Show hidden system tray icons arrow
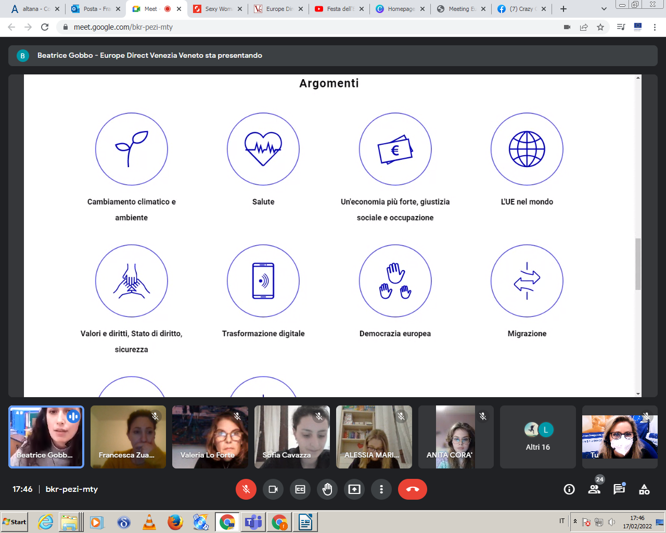666x533 pixels. tap(575, 522)
